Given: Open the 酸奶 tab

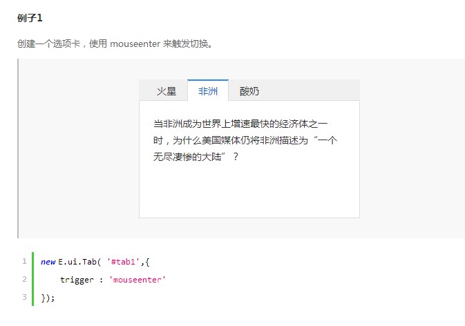Looking at the screenshot, I should pos(249,91).
